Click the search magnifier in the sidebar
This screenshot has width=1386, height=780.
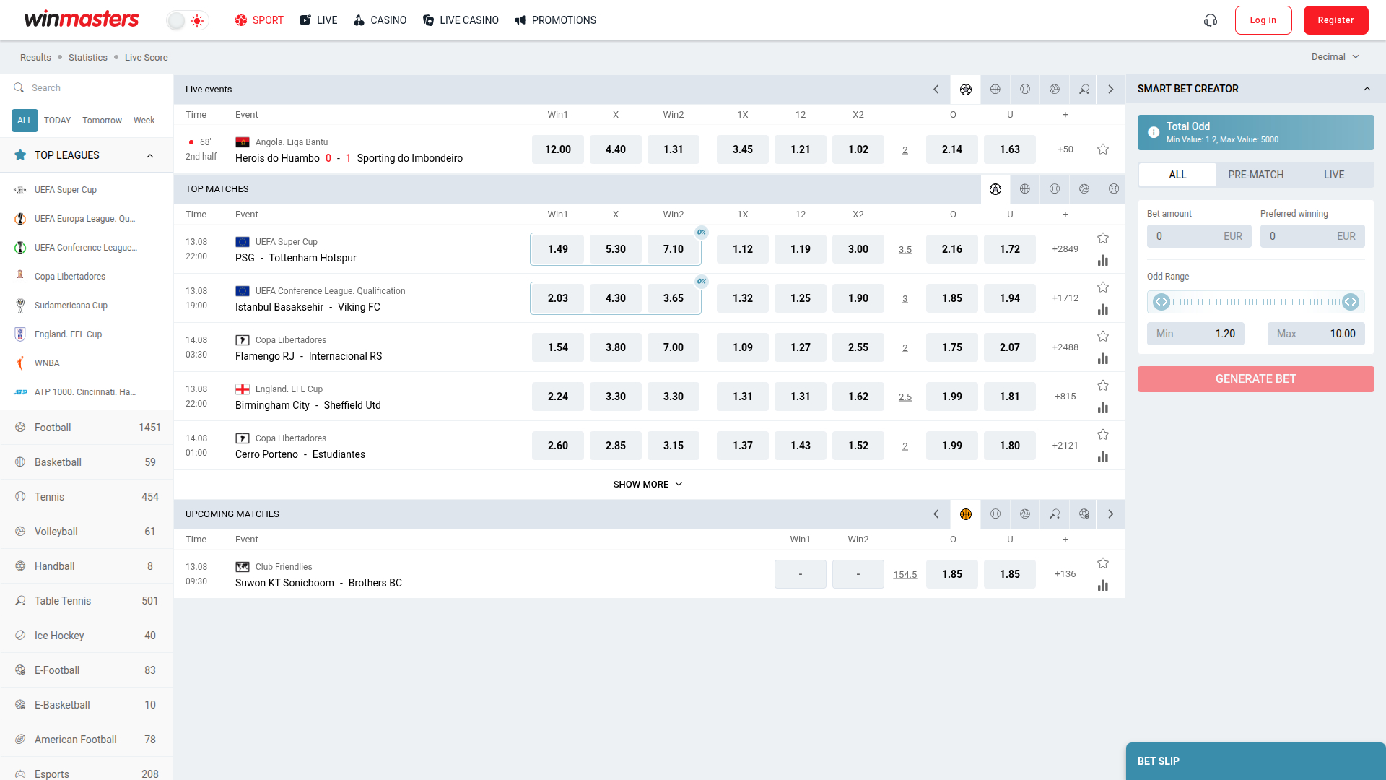[x=19, y=87]
